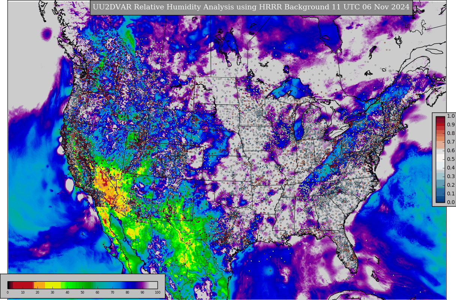This screenshot has height=300, width=456.
Task: Click the '40' tick label on humidity colorbar
Action: point(67,292)
